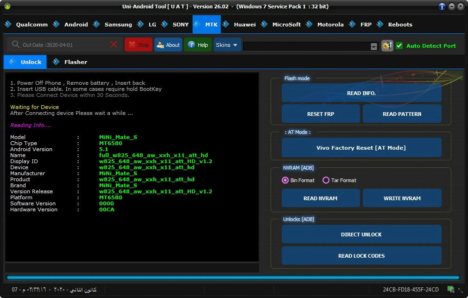Click the Android Version value 5.1
This screenshot has height=298, width=468.
[104, 149]
